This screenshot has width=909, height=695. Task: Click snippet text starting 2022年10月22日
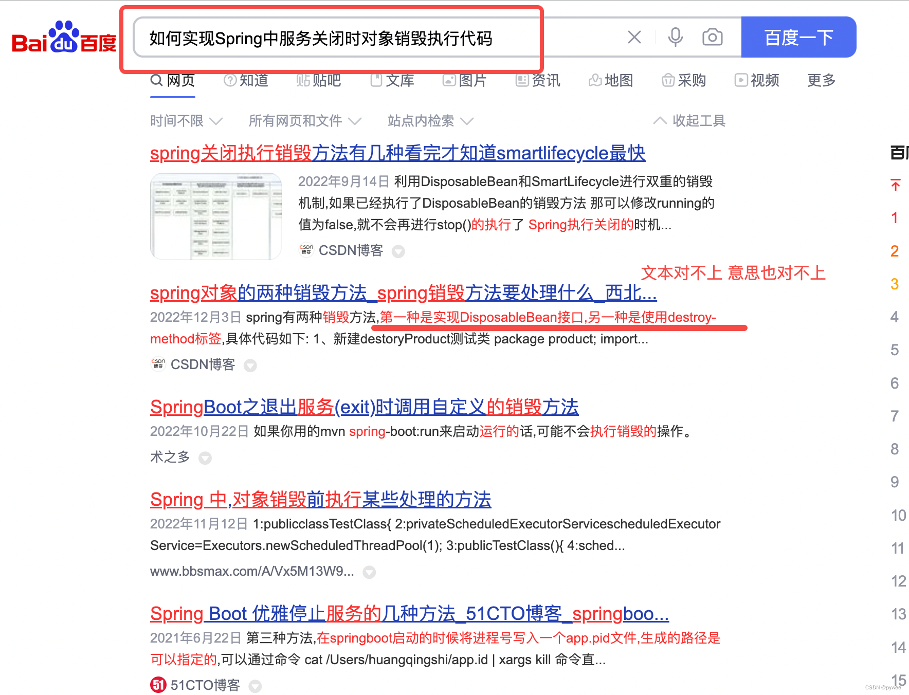click(x=423, y=431)
